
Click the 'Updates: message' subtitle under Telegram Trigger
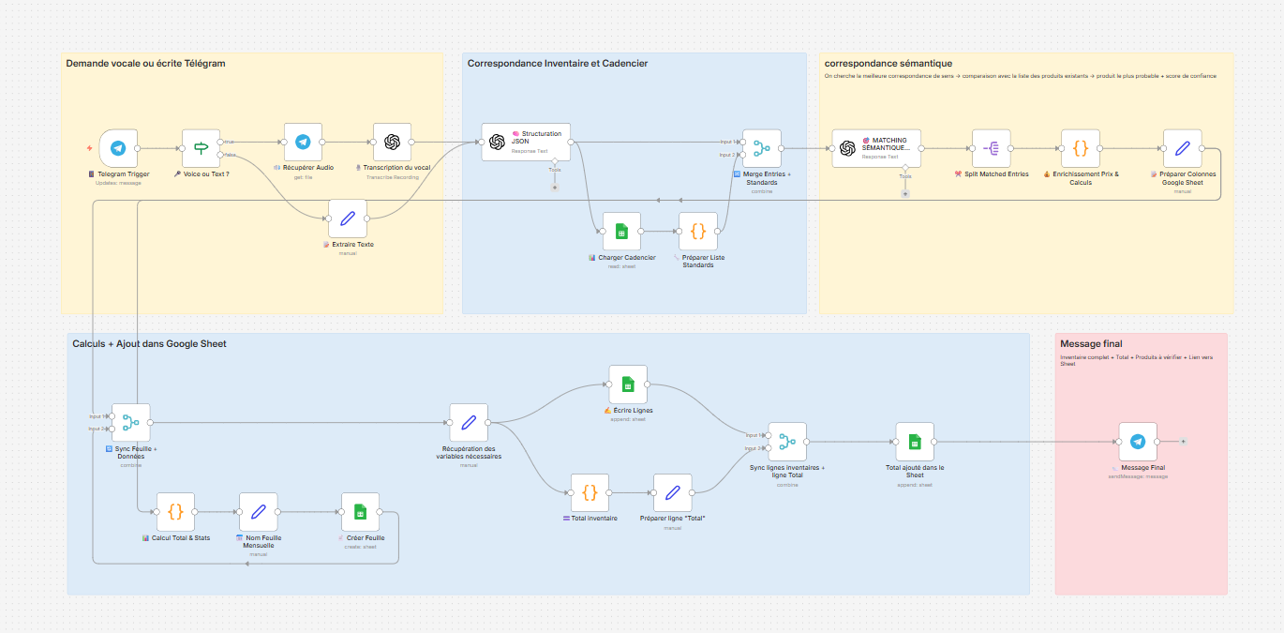[x=118, y=183]
